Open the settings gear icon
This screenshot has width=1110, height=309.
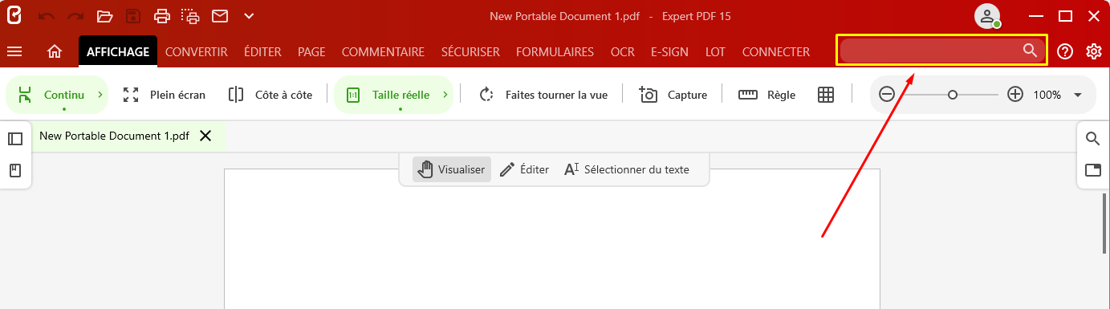click(1093, 51)
